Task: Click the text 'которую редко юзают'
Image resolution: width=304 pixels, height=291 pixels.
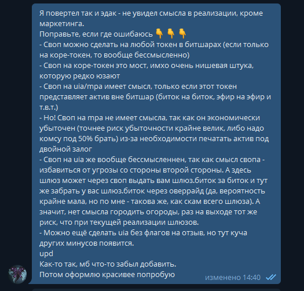Action: (79, 76)
